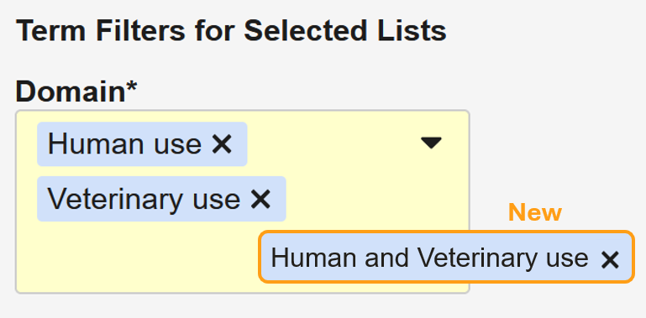Image resolution: width=646 pixels, height=318 pixels.
Task: Select the Human use tag text
Action: tap(124, 144)
